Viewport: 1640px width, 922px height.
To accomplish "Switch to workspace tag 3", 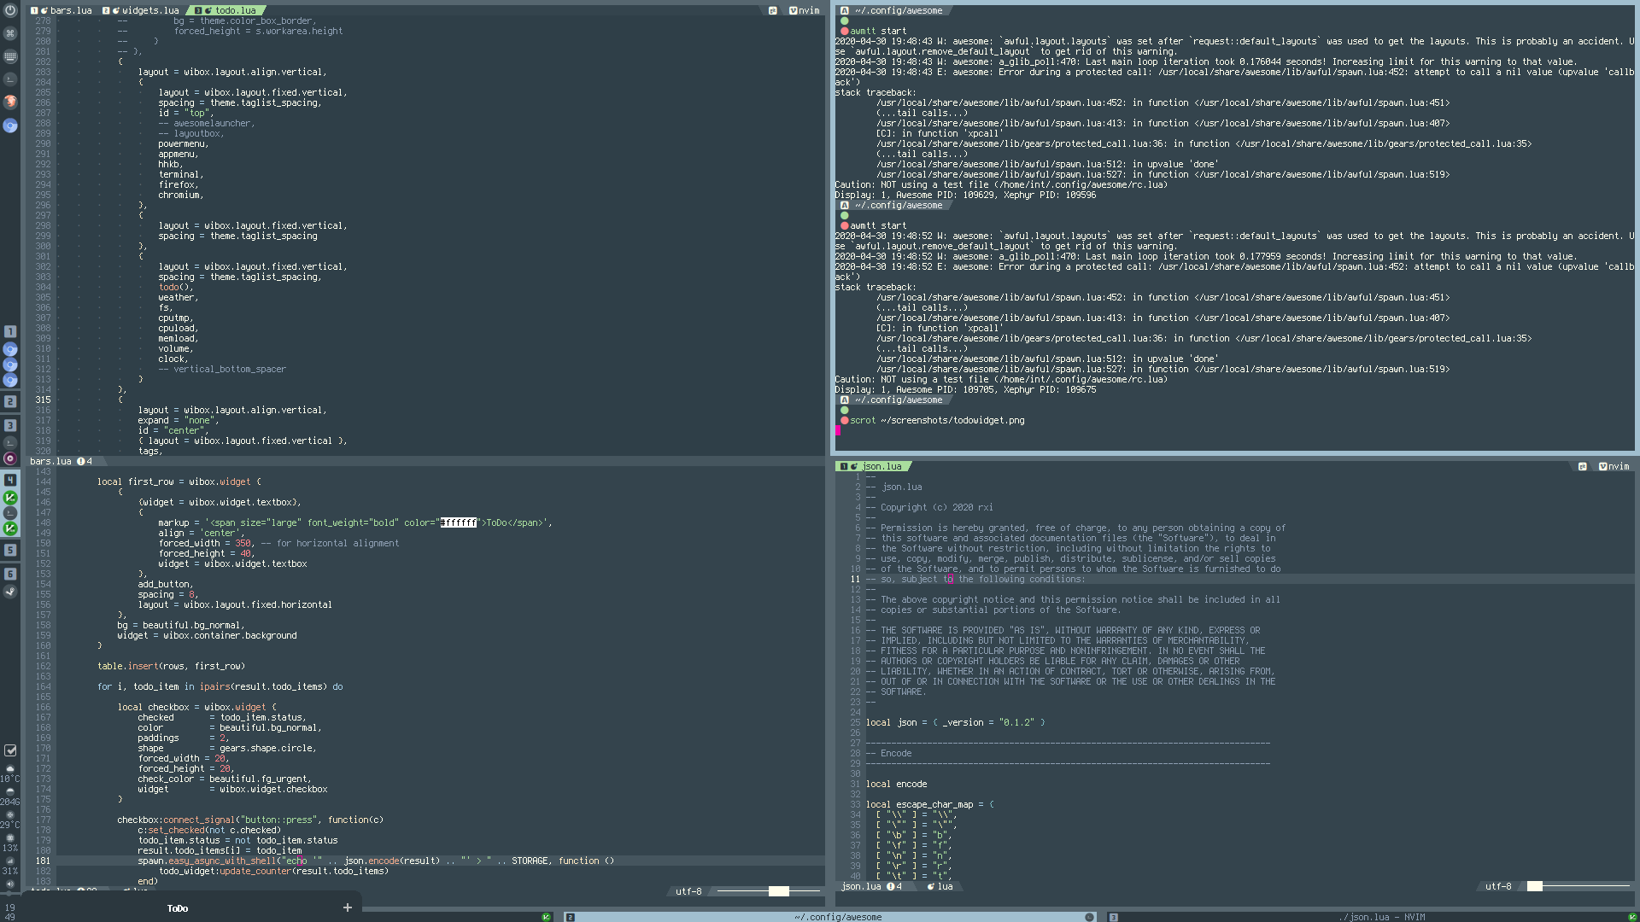I will point(10,425).
